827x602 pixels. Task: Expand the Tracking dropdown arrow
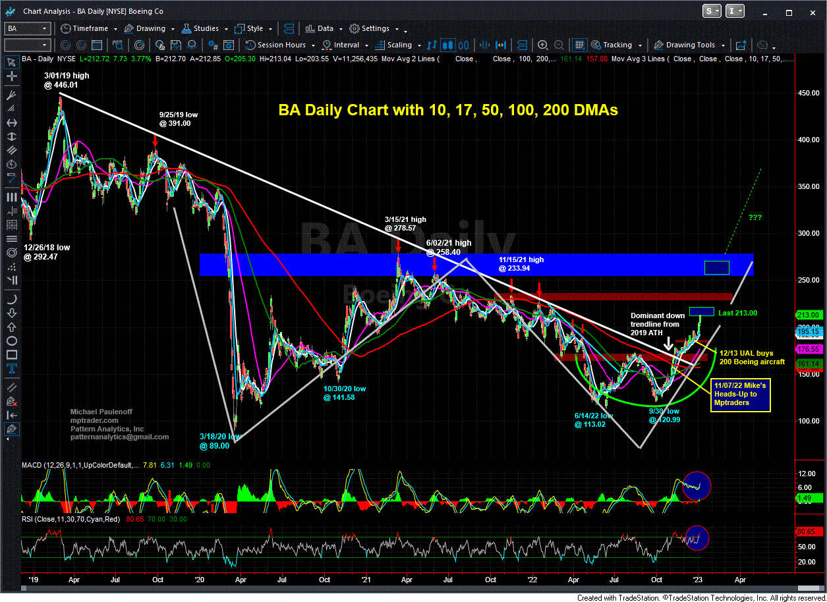pyautogui.click(x=640, y=45)
